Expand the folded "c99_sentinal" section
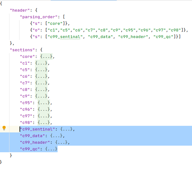This screenshot has height=173, width=192. [x=66, y=129]
